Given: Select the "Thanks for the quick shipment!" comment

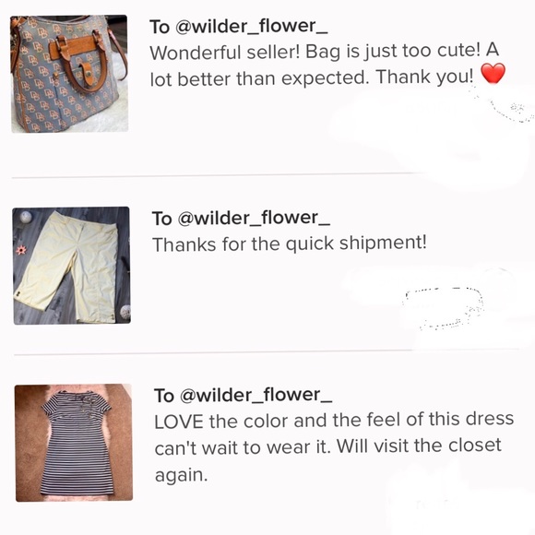Looking at the screenshot, I should [x=290, y=244].
